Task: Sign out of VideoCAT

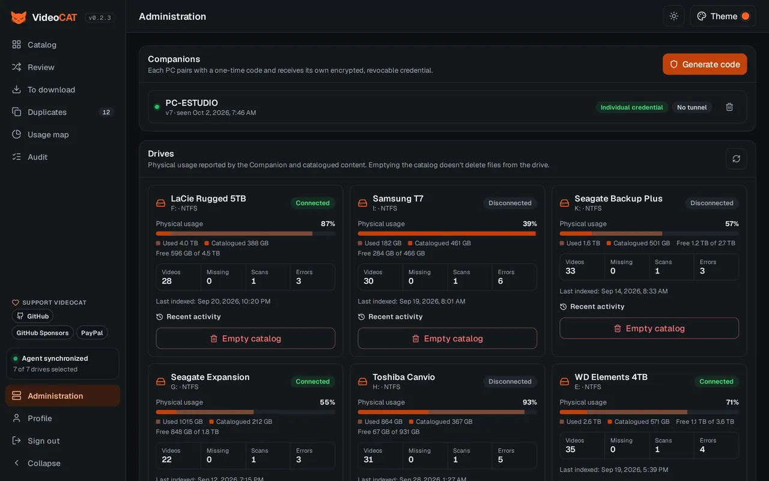Action: pyautogui.click(x=62, y=441)
